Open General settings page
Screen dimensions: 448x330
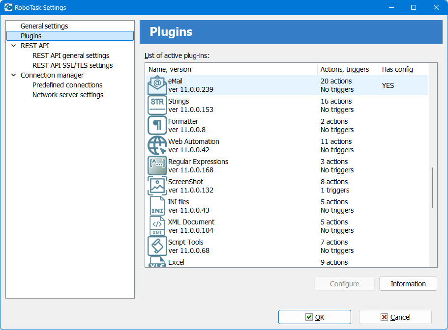tap(44, 26)
